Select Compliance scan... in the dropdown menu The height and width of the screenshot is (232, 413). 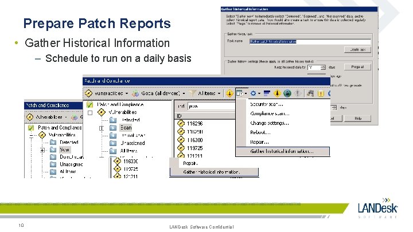pos(270,113)
